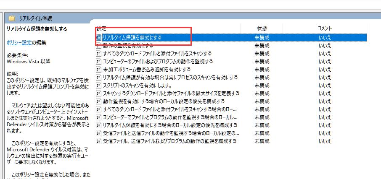Click icon of スキャンするダウンロードファイルと添付ファイルの最大サイズを定義する

coord(99,93)
